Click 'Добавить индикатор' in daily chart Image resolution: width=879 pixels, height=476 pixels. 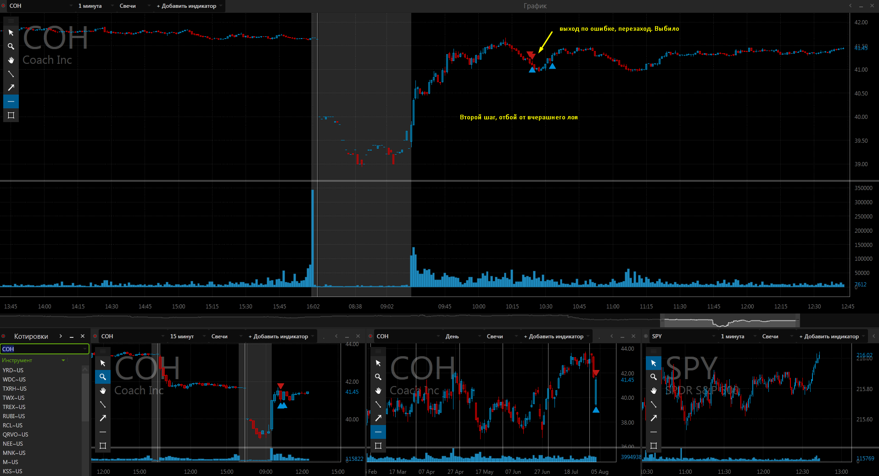click(556, 336)
